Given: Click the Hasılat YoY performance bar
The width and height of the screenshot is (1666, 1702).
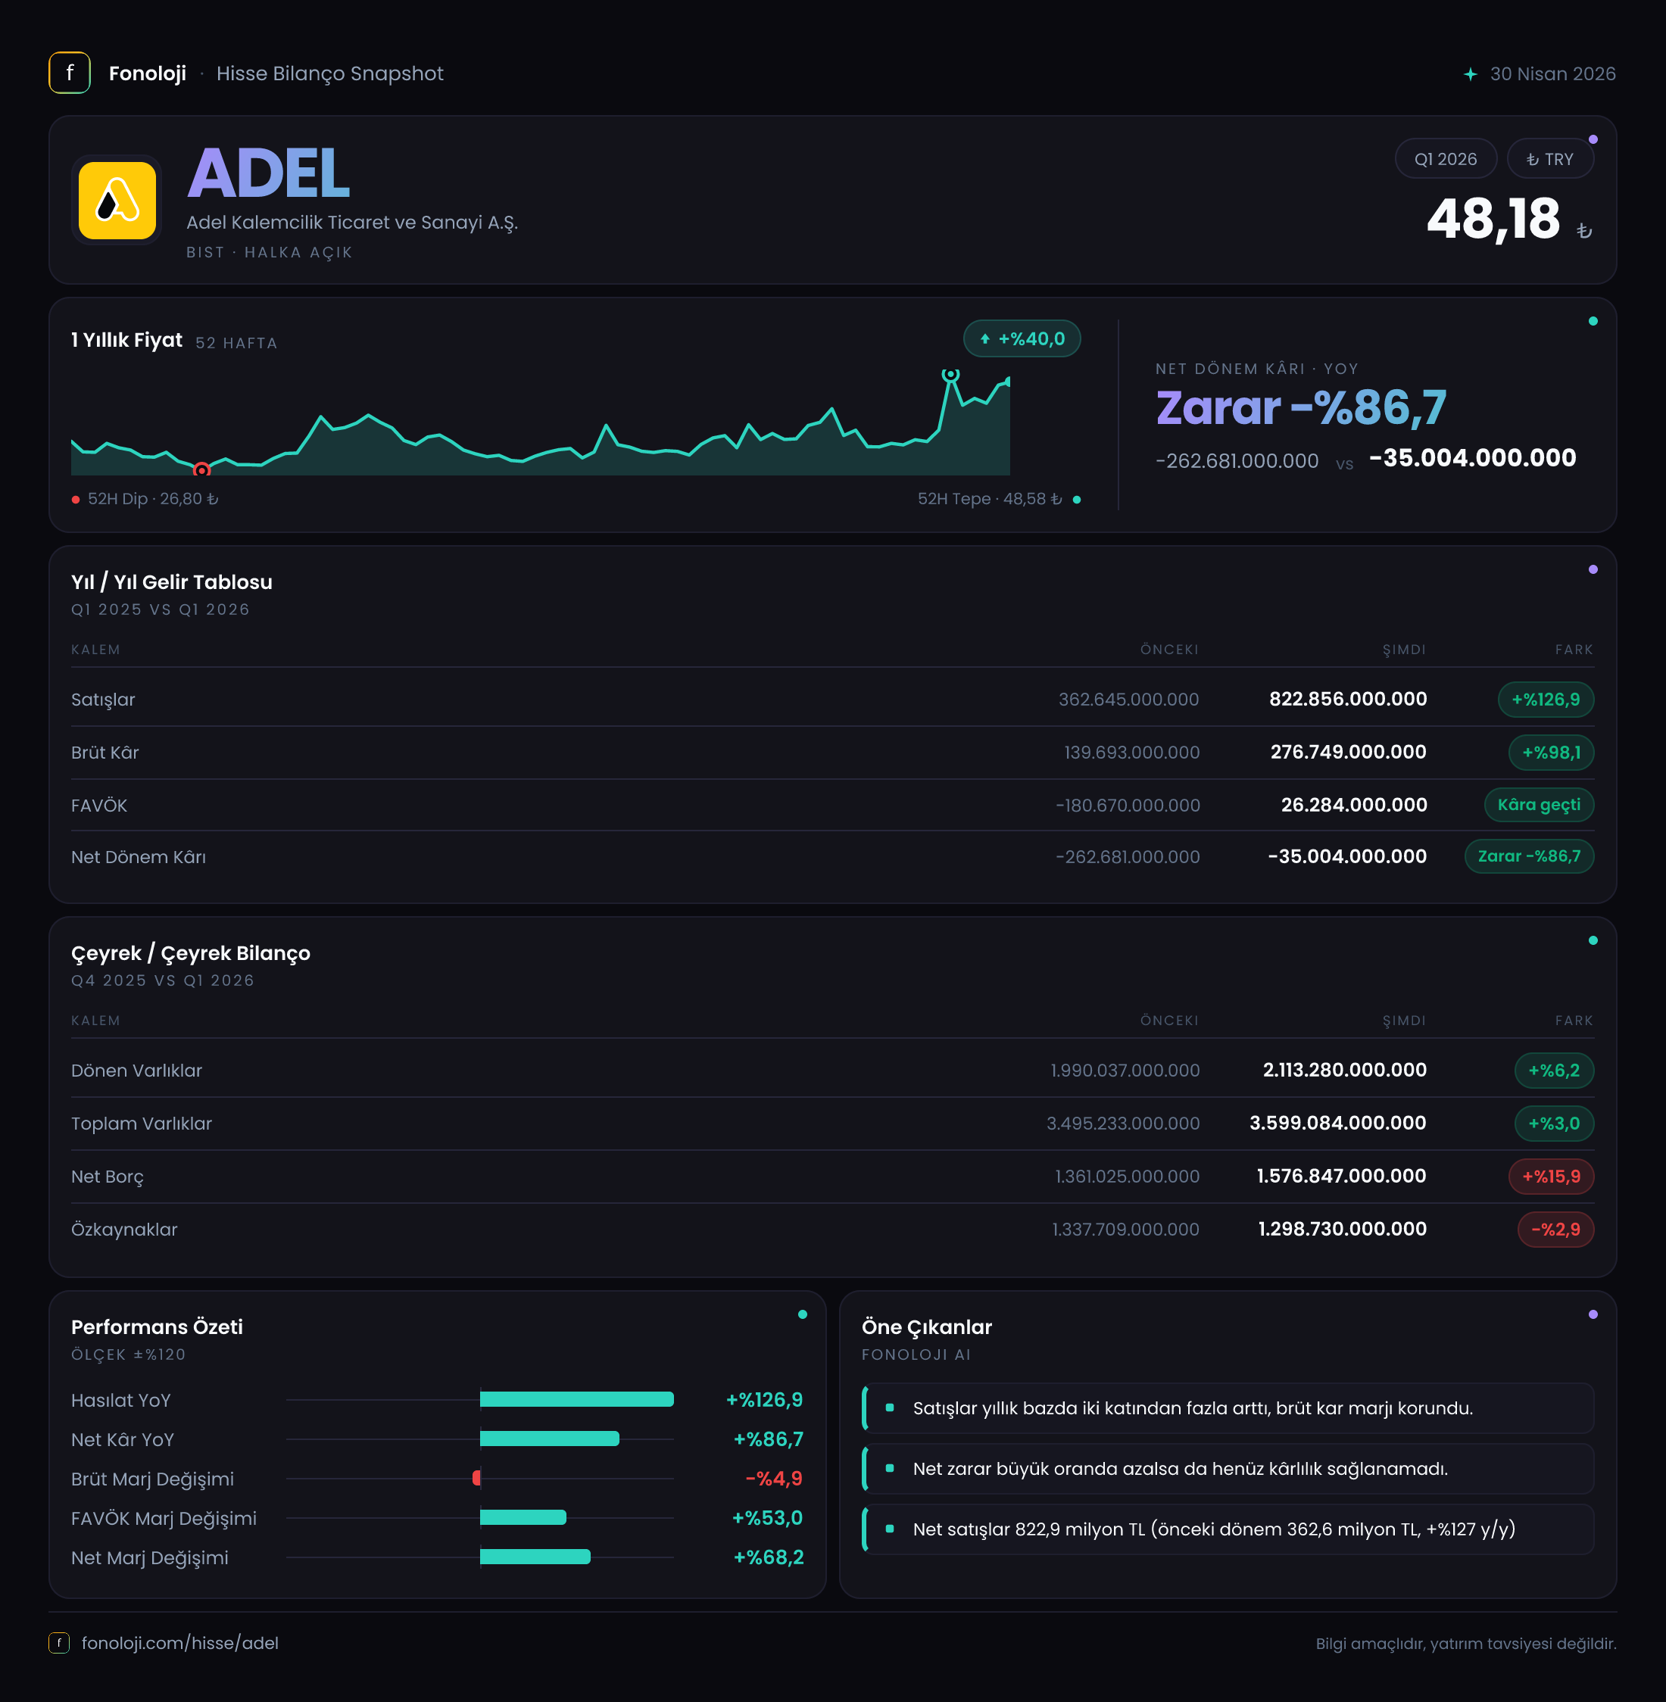Looking at the screenshot, I should click(576, 1399).
